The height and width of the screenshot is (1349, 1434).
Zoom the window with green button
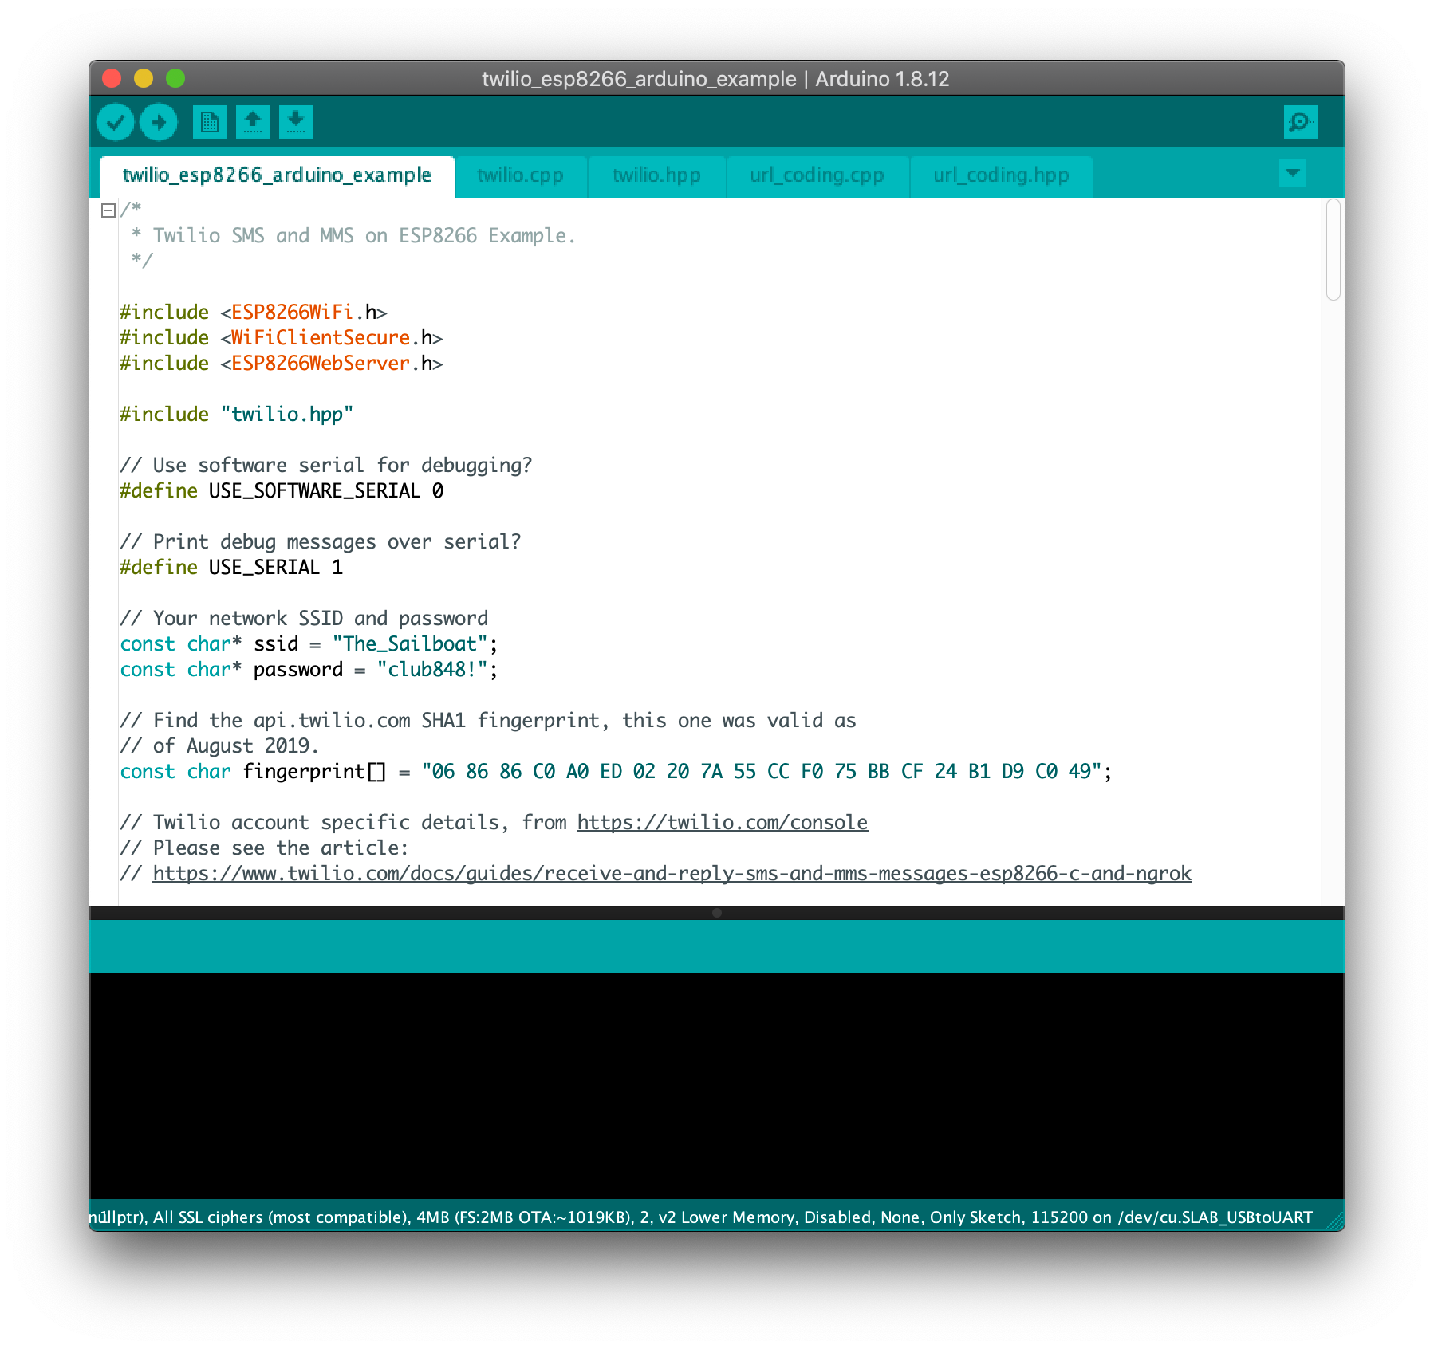tap(175, 78)
